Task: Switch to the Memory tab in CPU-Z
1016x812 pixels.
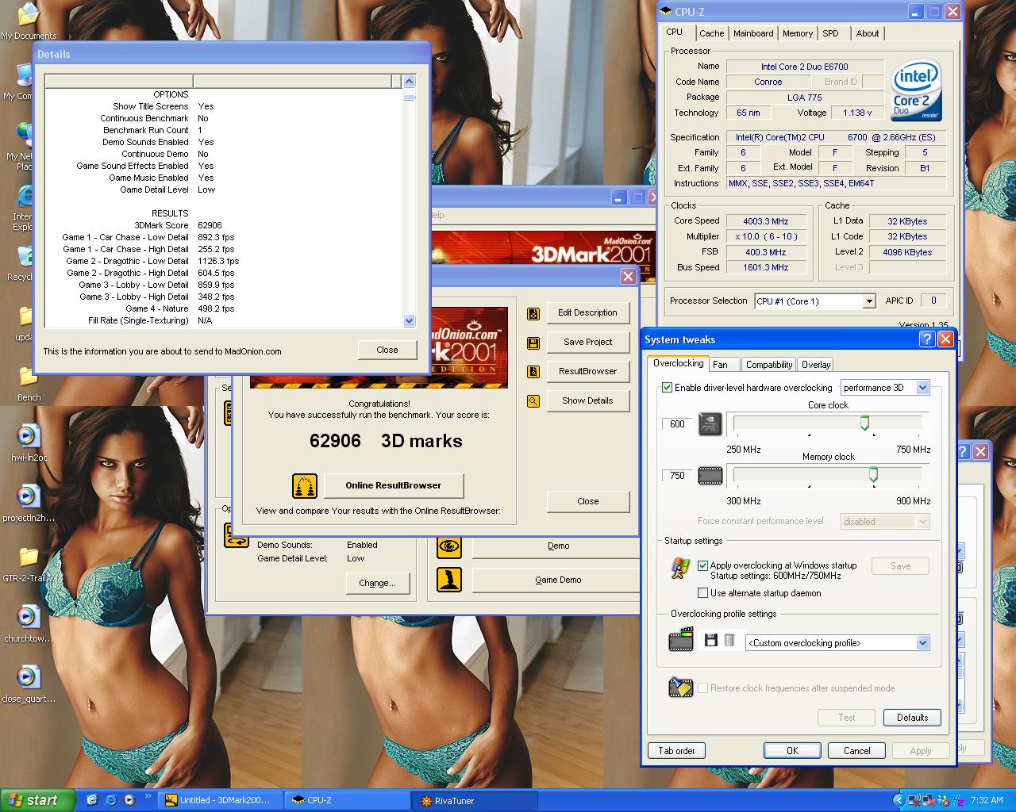Action: pyautogui.click(x=798, y=33)
